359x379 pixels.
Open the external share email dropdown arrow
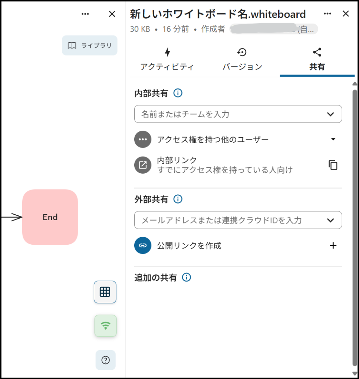point(330,220)
